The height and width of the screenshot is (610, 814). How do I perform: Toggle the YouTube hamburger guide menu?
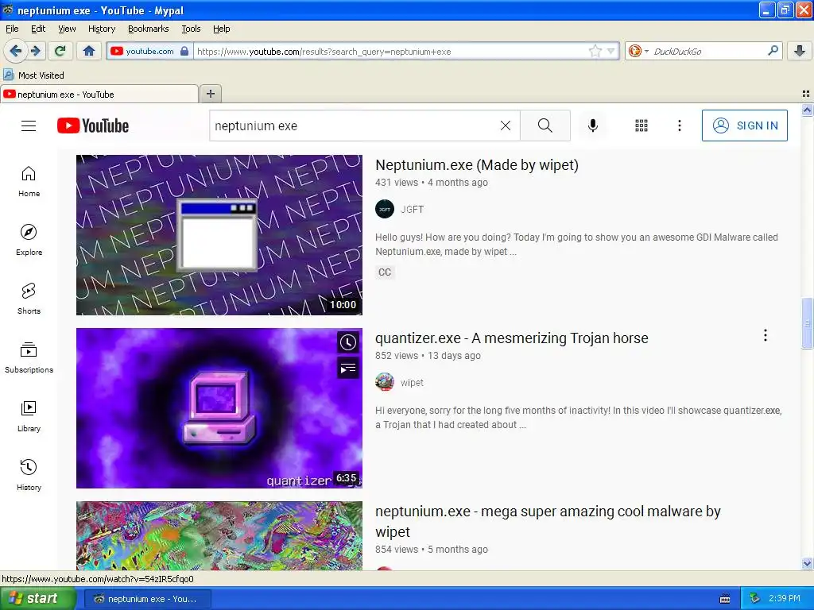(x=29, y=125)
